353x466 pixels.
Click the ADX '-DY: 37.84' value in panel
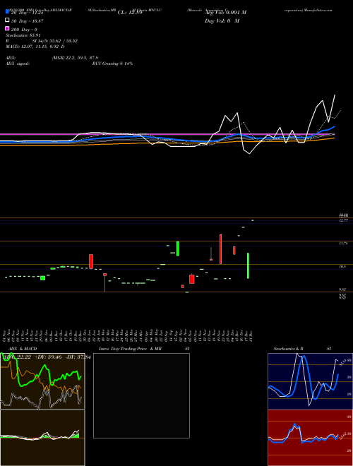[x=80, y=357]
